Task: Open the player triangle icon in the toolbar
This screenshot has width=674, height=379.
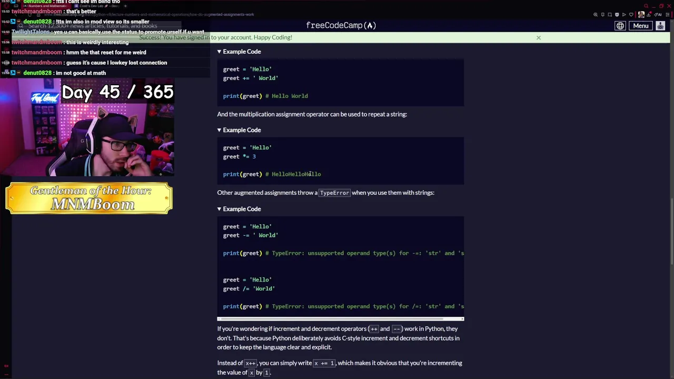Action: pyautogui.click(x=624, y=15)
